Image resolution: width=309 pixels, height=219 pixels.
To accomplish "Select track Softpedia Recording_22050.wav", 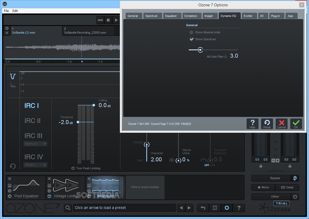I will coord(88,31).
